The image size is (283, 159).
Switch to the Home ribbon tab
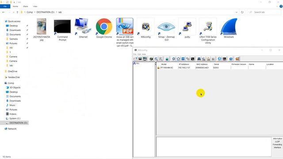point(15,6)
